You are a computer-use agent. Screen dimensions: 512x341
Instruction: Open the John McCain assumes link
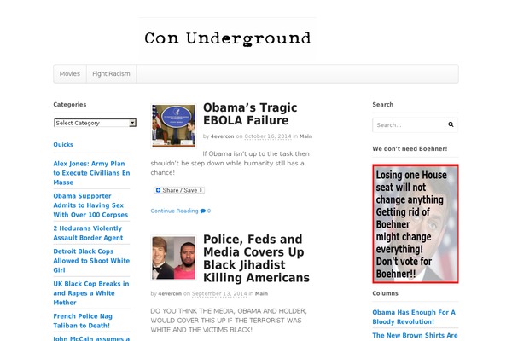point(91,338)
